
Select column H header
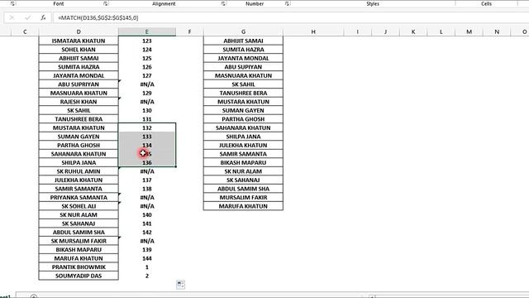pos(313,31)
